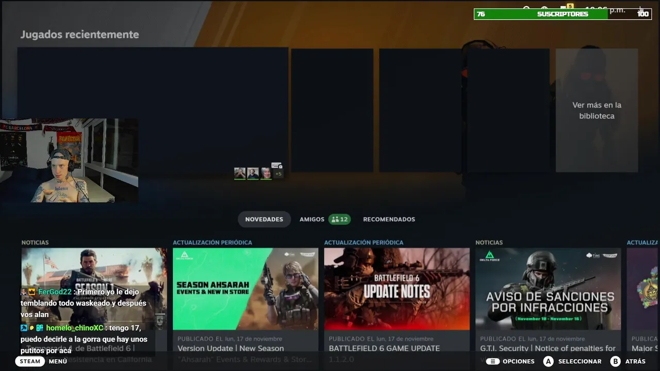Click the publish date under the Update Notes card
Screen dimensions: 660x371
click(381, 339)
